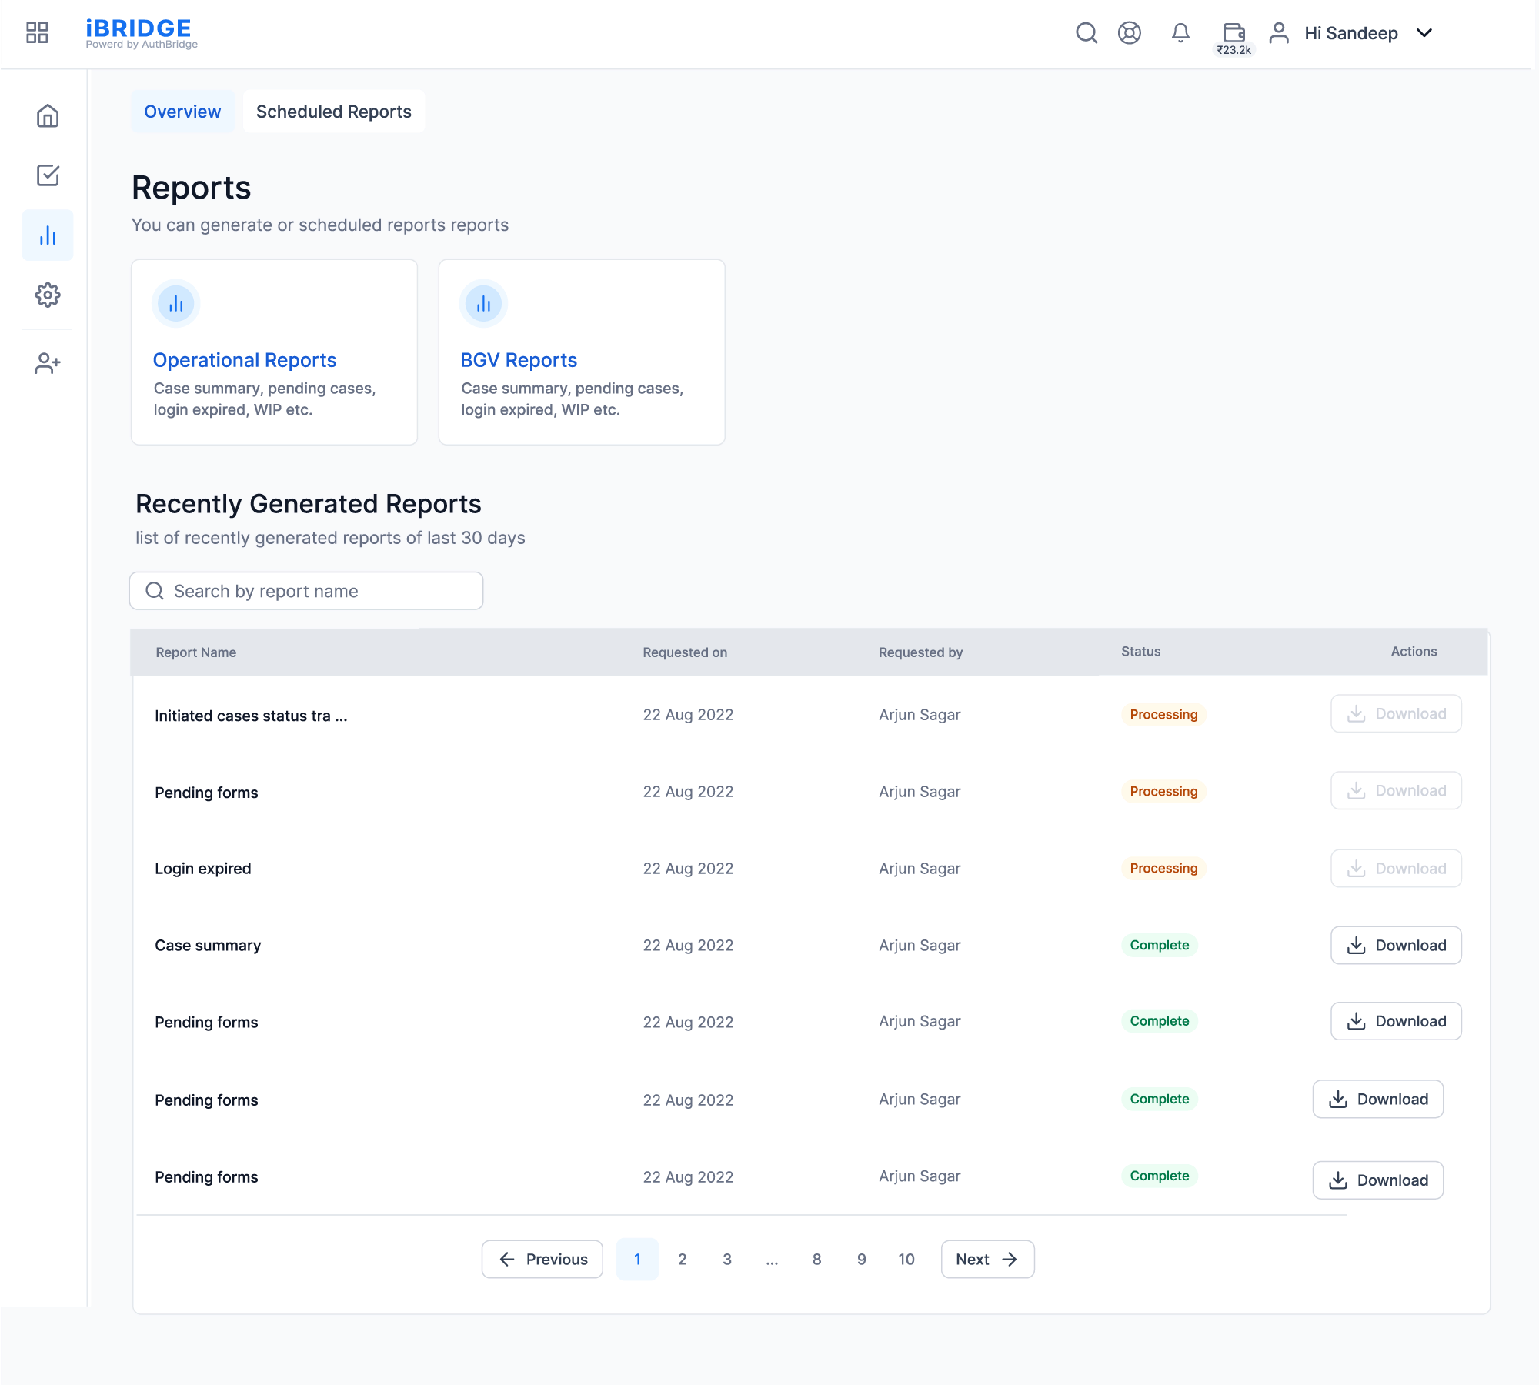Expand the pagination ellipsis pages
This screenshot has height=1385, width=1539.
coord(772,1260)
